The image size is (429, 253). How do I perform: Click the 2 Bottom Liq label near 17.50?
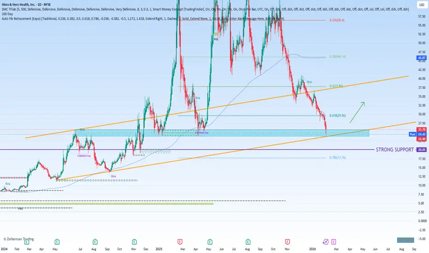[84, 156]
